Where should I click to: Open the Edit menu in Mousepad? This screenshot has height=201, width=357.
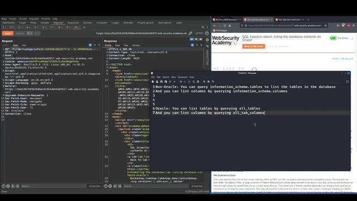point(158,77)
